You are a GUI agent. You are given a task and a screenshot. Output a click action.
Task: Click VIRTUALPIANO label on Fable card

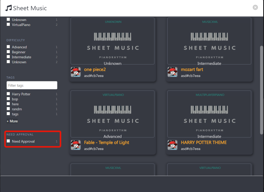(x=113, y=95)
